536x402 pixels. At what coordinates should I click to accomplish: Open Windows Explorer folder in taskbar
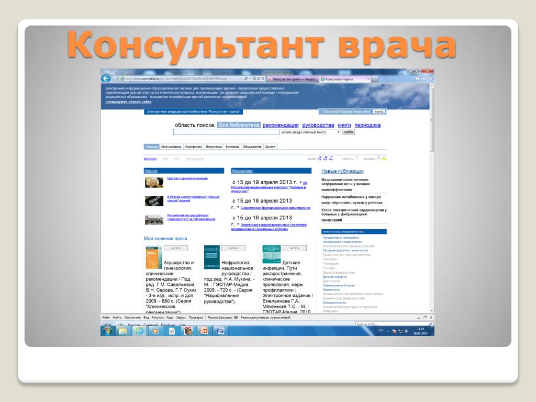pos(122,331)
